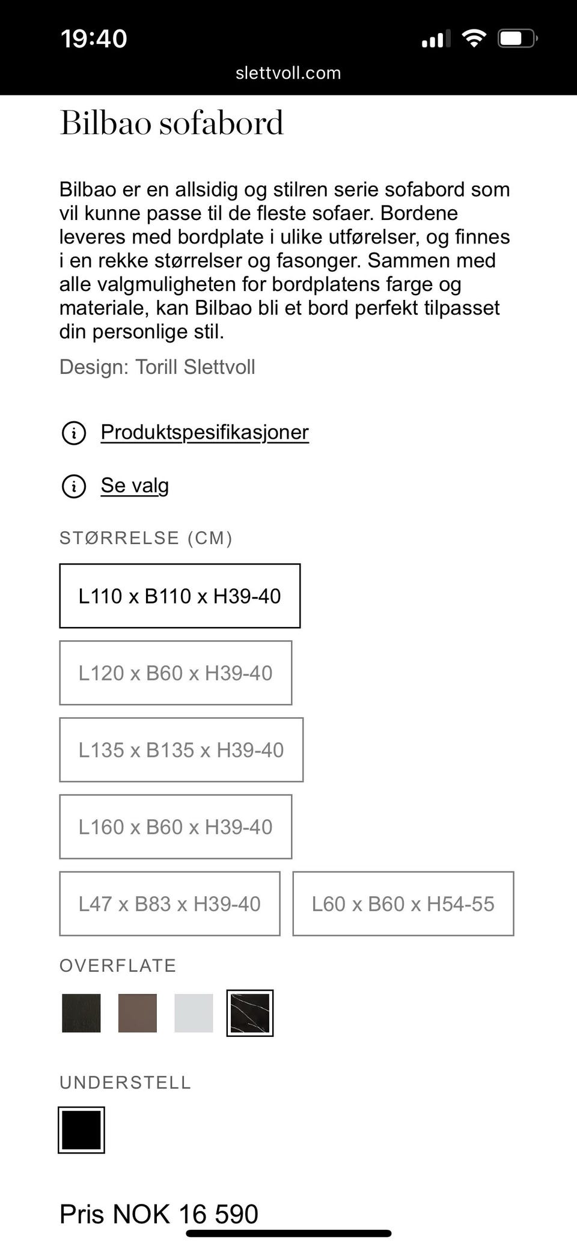This screenshot has width=577, height=1249.
Task: Select the black marble surface swatch
Action: coord(250,1013)
